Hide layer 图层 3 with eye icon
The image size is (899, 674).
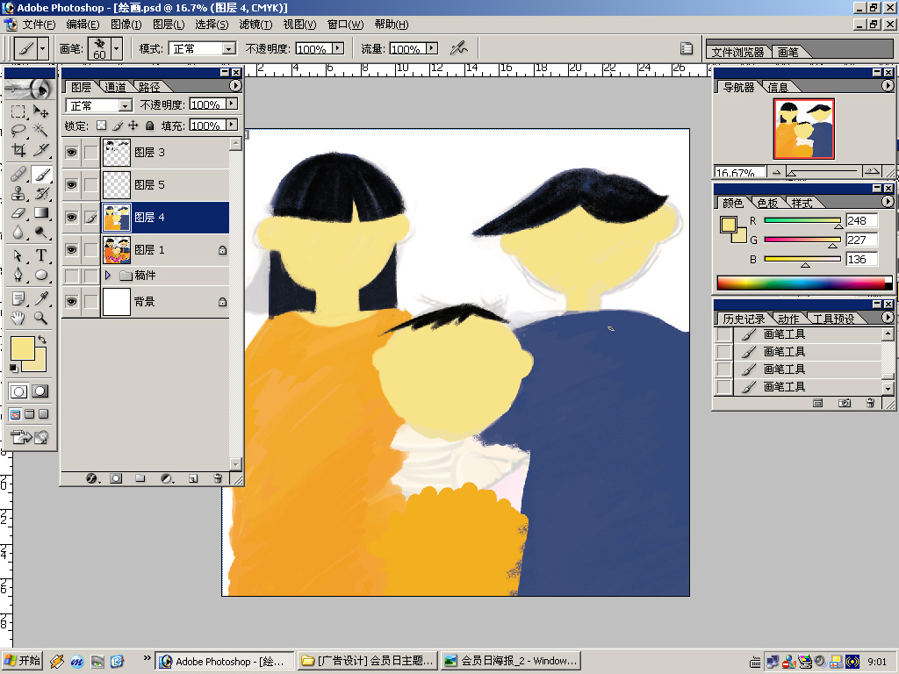pyautogui.click(x=71, y=153)
